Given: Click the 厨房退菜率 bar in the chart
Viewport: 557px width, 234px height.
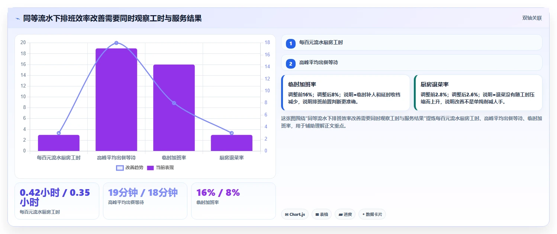Looking at the screenshot, I should pos(232,143).
